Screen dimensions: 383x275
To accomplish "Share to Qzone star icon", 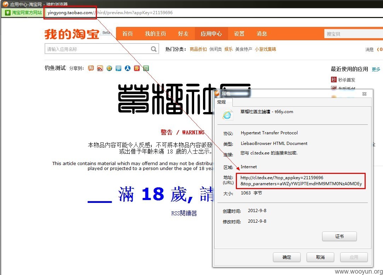I will pos(109,68).
